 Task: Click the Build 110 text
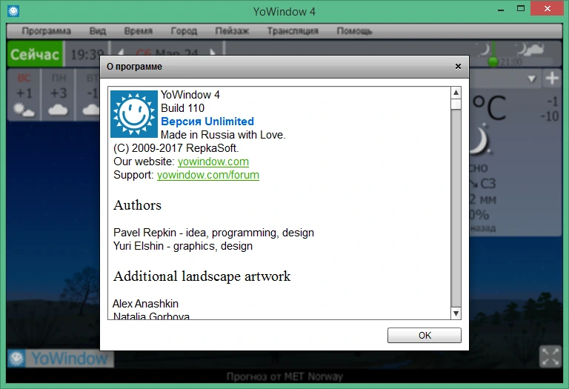tap(182, 108)
